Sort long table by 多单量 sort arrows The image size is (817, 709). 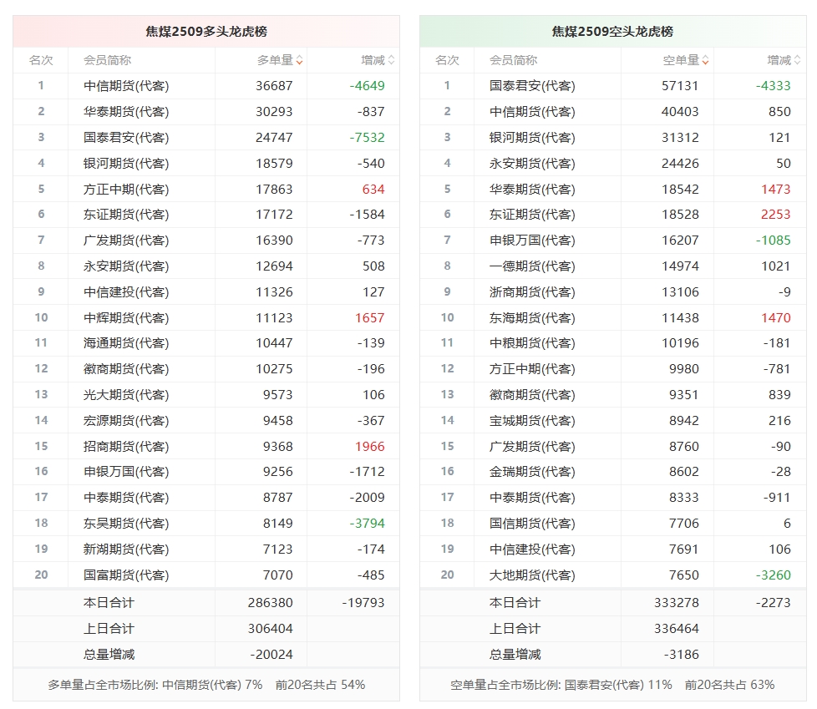pyautogui.click(x=300, y=60)
